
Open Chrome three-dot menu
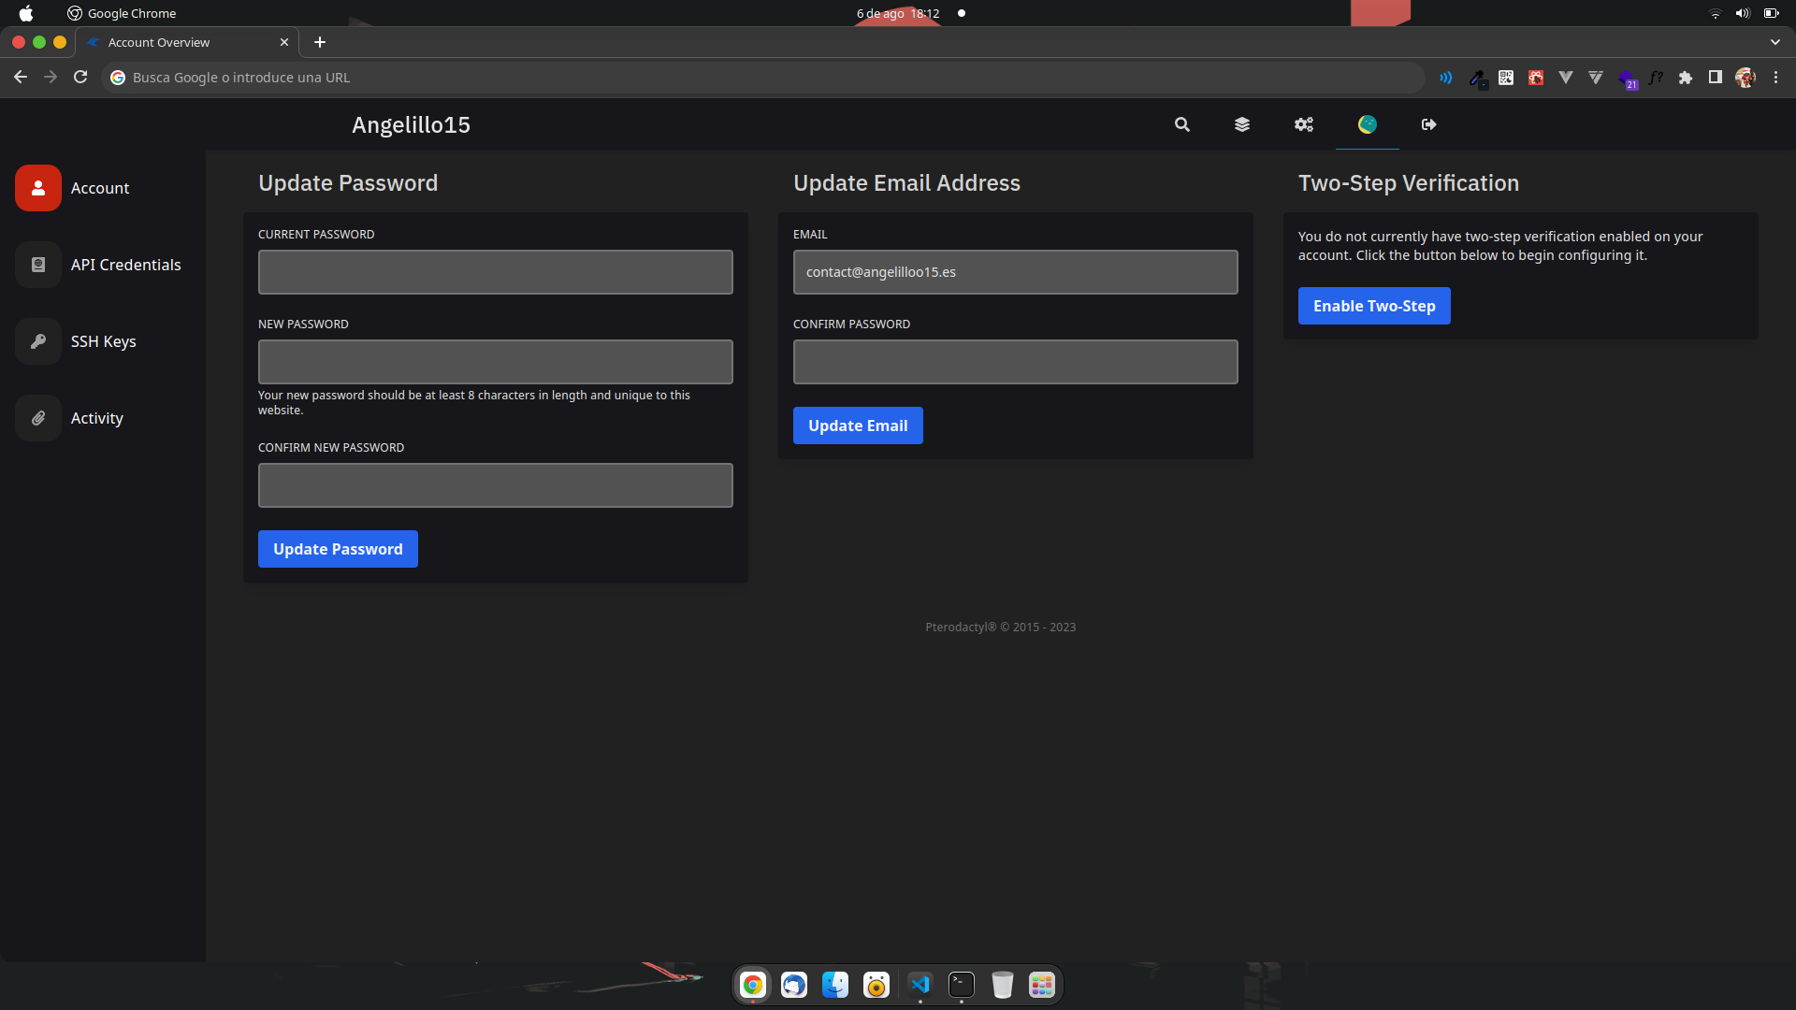click(1775, 78)
